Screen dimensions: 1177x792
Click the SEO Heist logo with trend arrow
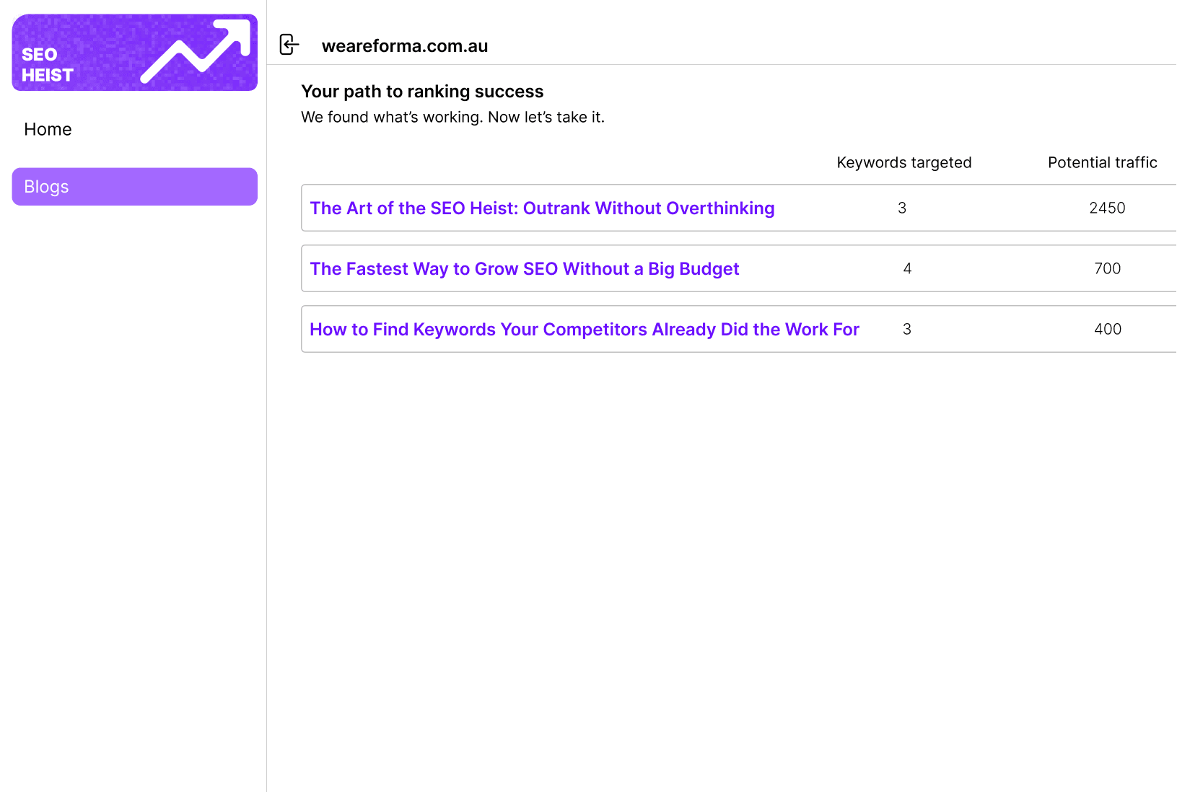(134, 52)
